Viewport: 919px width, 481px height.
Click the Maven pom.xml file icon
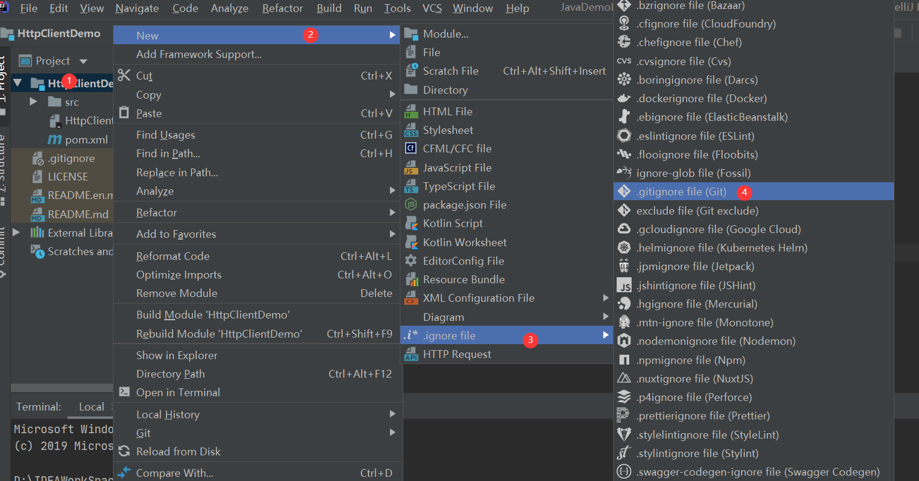[54, 139]
